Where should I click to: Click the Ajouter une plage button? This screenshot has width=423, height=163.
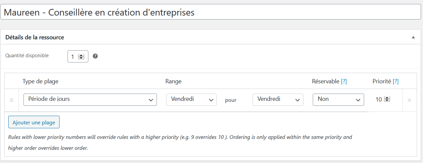pyautogui.click(x=34, y=122)
